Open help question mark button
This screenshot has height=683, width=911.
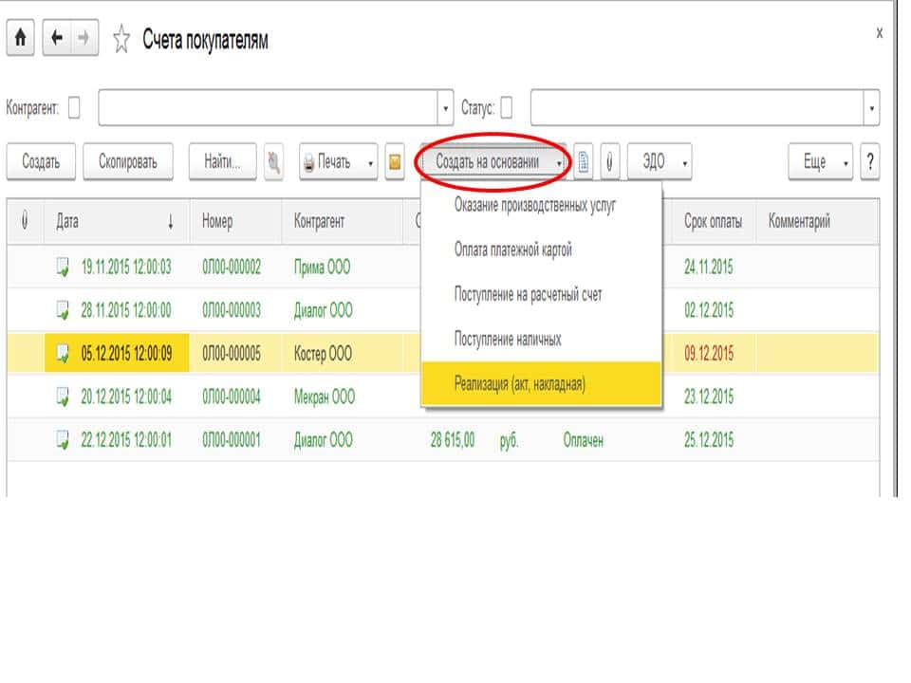(870, 162)
